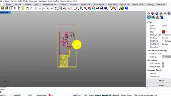171x96 pixels.
Task: Click the blue Help question mark icon
Action: [126, 8]
